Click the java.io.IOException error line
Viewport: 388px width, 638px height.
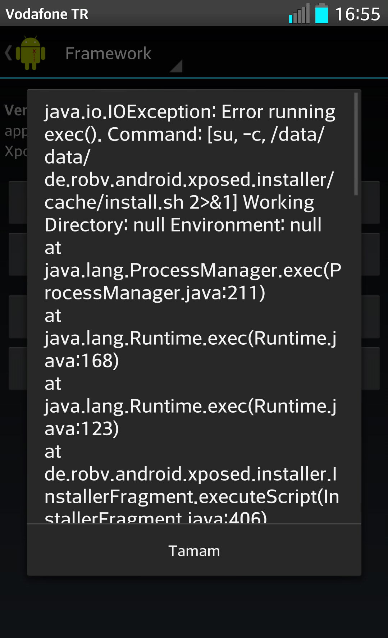click(x=190, y=112)
